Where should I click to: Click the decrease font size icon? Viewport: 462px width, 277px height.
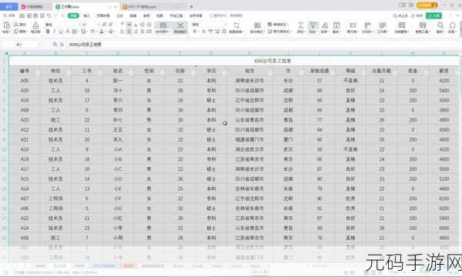pyautogui.click(x=111, y=25)
